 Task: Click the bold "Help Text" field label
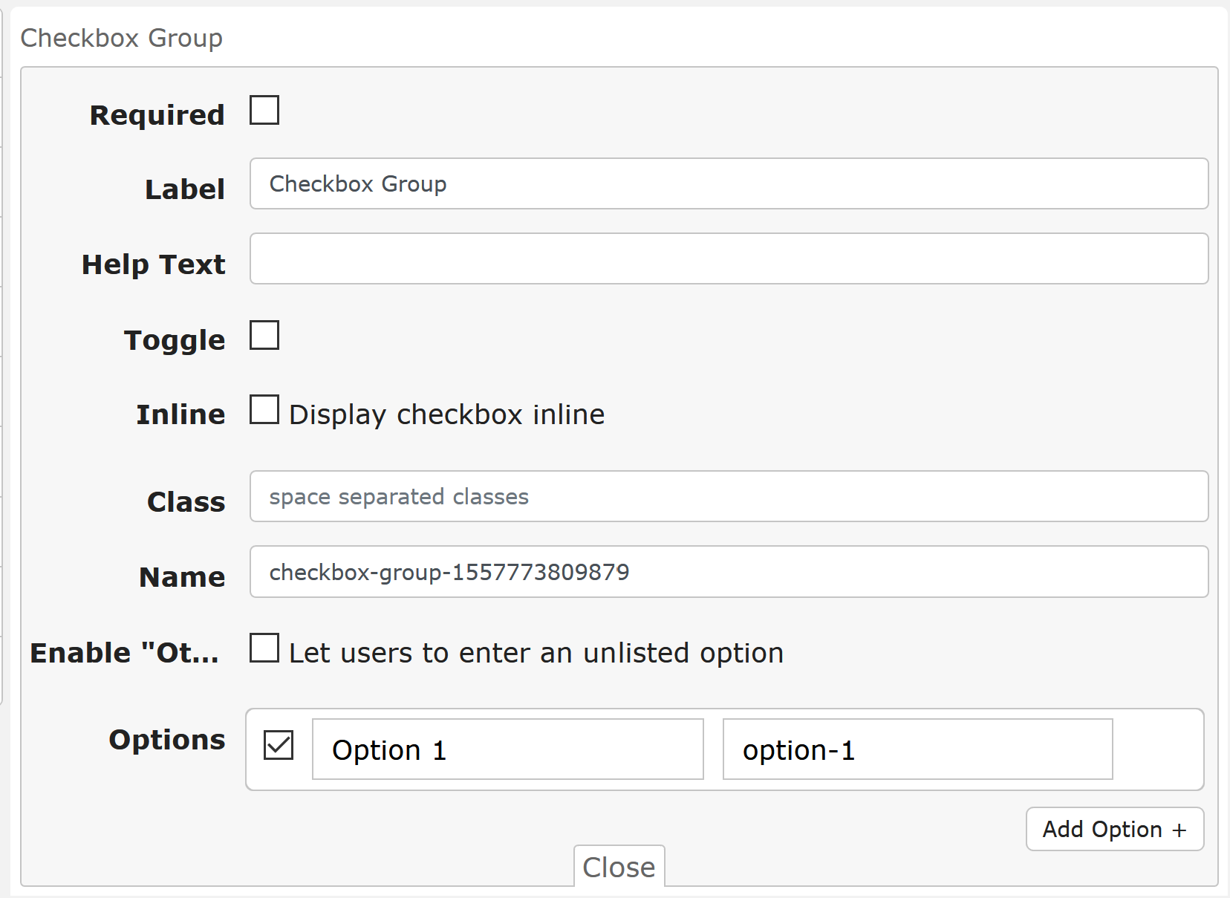point(153,264)
